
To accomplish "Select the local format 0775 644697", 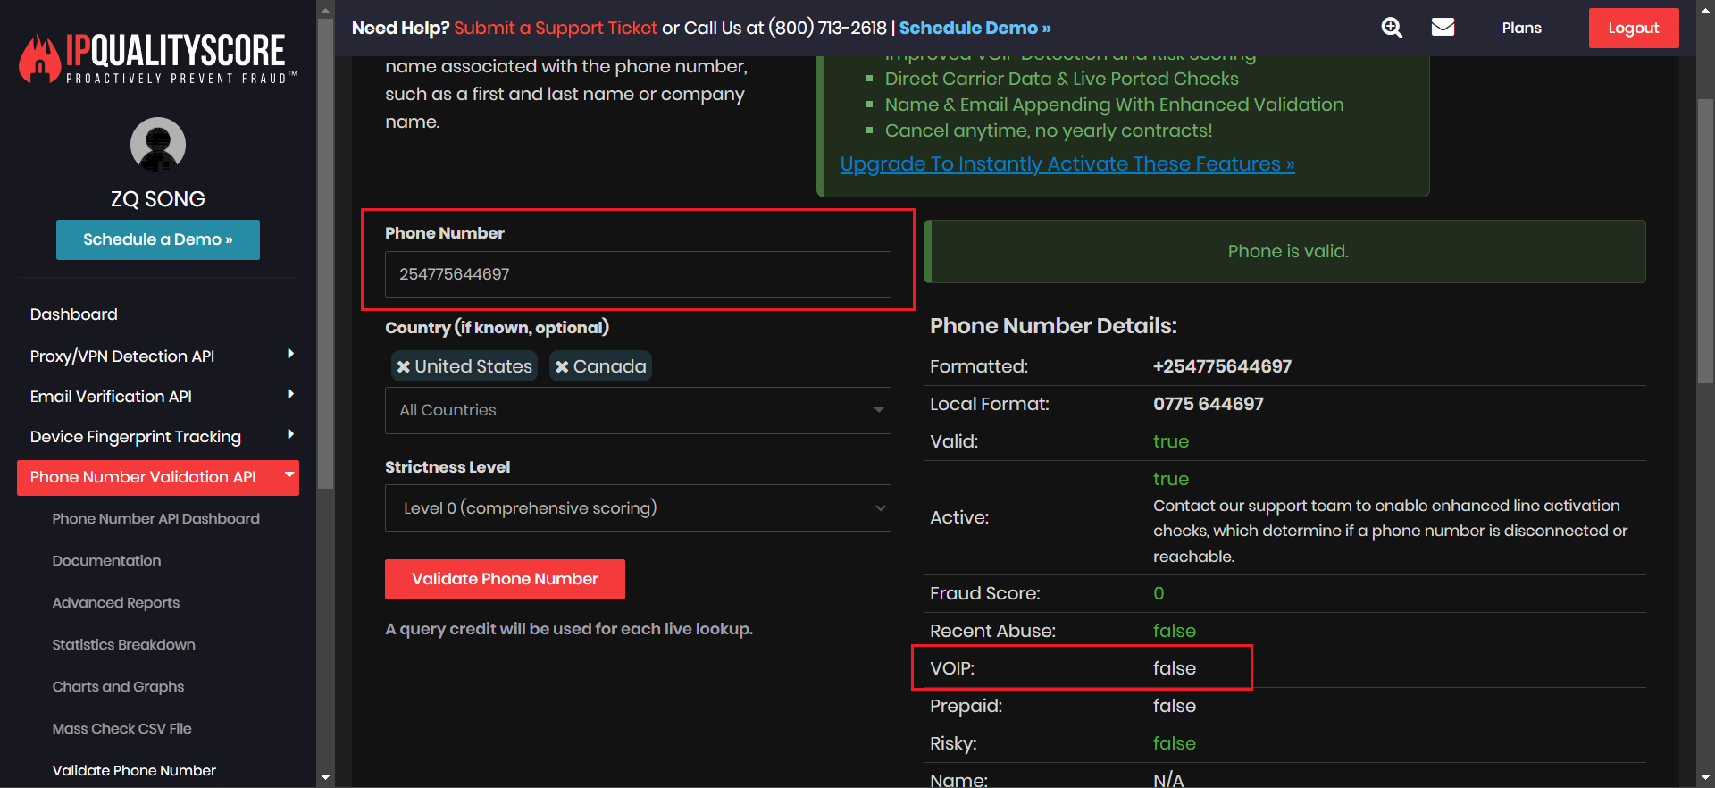I will coord(1209,404).
